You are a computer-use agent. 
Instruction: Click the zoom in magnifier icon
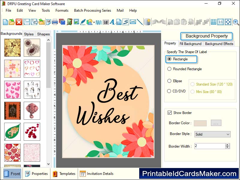(x=236, y=22)
